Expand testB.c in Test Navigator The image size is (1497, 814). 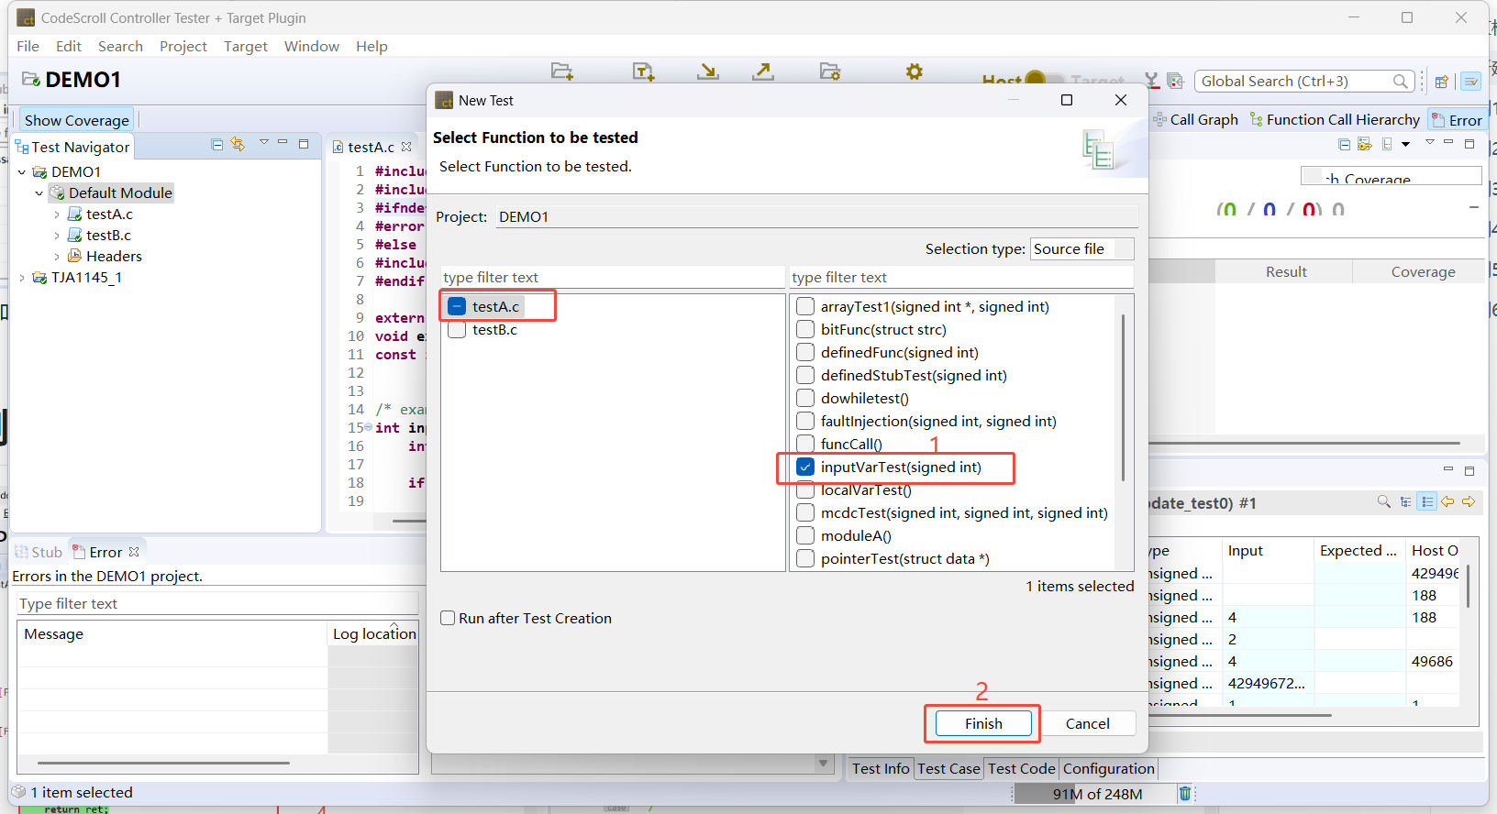click(57, 236)
